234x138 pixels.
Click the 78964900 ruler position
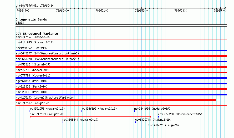tap(23, 11)
